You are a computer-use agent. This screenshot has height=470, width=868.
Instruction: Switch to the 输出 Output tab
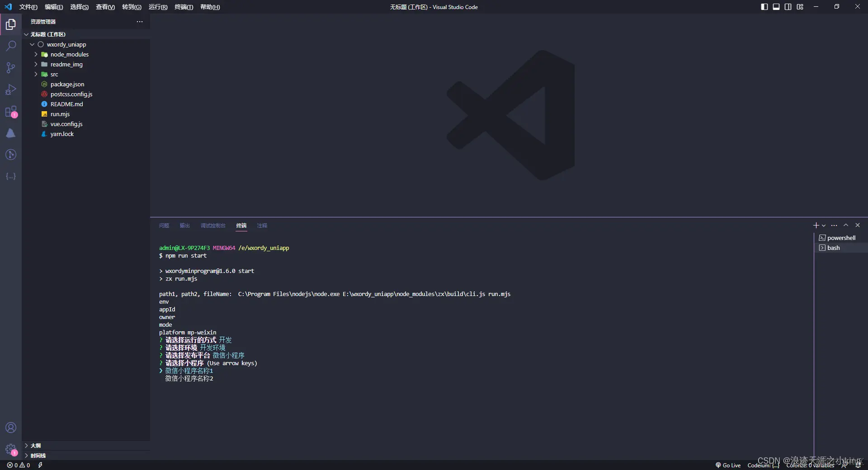(x=184, y=226)
